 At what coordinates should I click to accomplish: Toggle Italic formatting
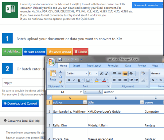tap(74, 80)
